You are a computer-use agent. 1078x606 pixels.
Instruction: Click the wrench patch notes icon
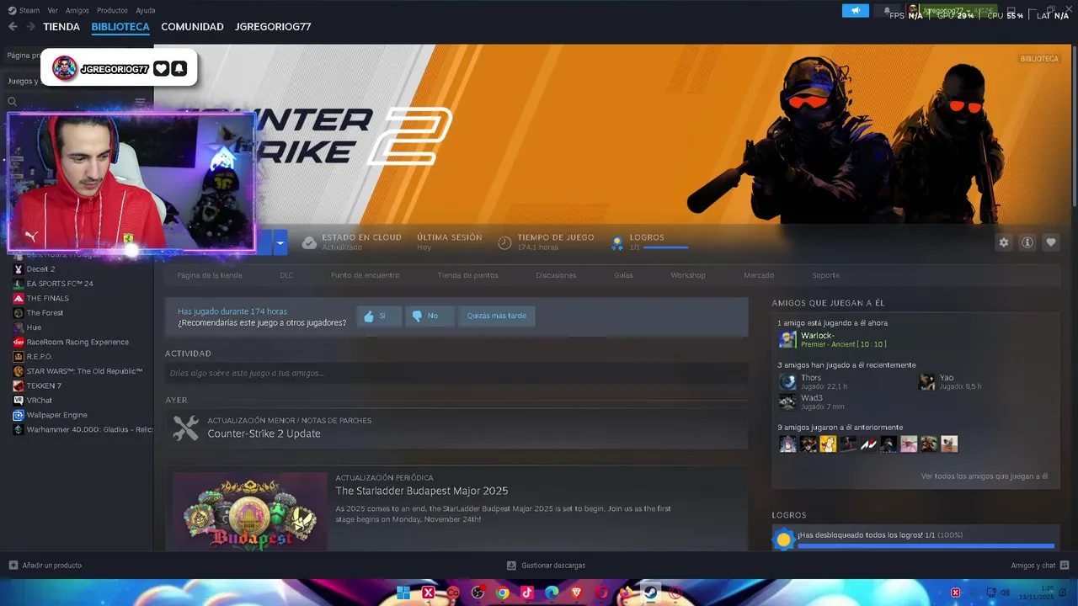pos(185,428)
